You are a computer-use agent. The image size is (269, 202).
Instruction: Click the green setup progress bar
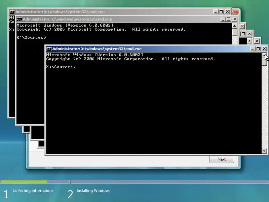(24, 181)
